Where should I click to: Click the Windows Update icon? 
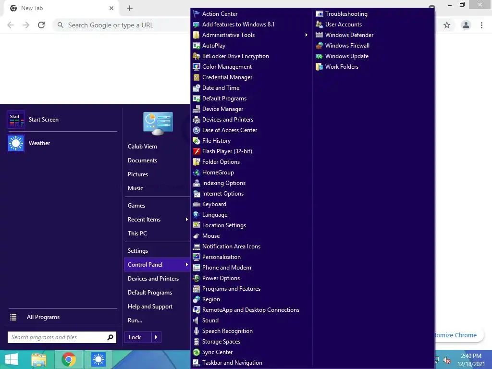tap(319, 56)
